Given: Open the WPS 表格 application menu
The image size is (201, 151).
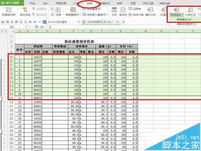Looking at the screenshot, I should point(12,3).
